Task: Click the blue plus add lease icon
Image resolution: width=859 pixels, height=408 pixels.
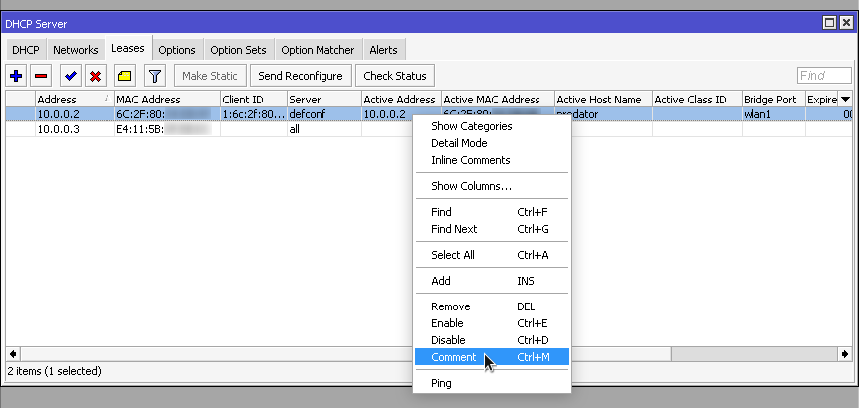Action: [x=16, y=76]
